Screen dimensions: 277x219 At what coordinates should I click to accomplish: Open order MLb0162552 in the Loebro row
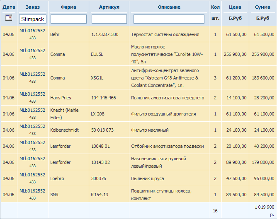tap(32, 175)
